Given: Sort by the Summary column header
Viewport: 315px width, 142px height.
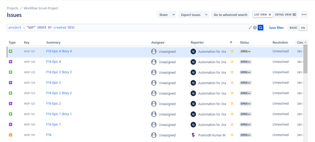Looking at the screenshot, I should (x=53, y=42).
